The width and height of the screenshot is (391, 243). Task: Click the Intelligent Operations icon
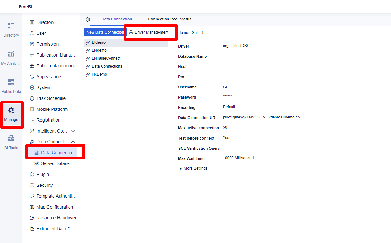tap(32, 131)
